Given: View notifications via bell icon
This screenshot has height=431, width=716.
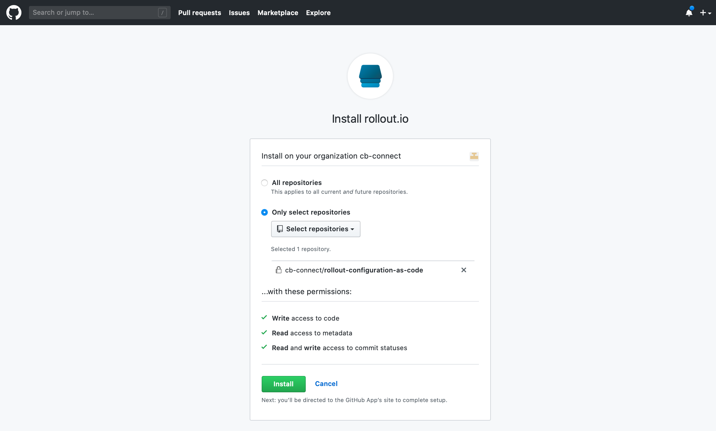Looking at the screenshot, I should tap(689, 13).
